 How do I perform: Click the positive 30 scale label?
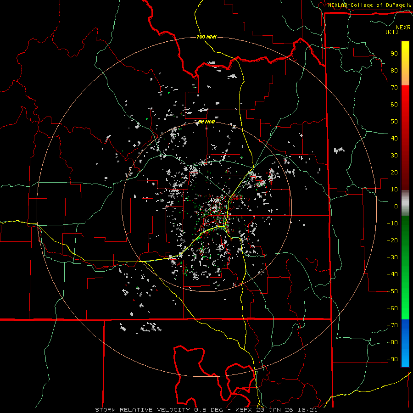tap(394, 156)
